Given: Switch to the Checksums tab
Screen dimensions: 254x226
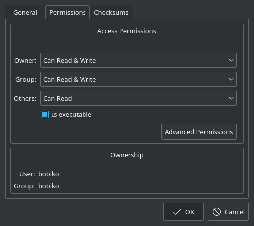Looking at the screenshot, I should click(111, 12).
